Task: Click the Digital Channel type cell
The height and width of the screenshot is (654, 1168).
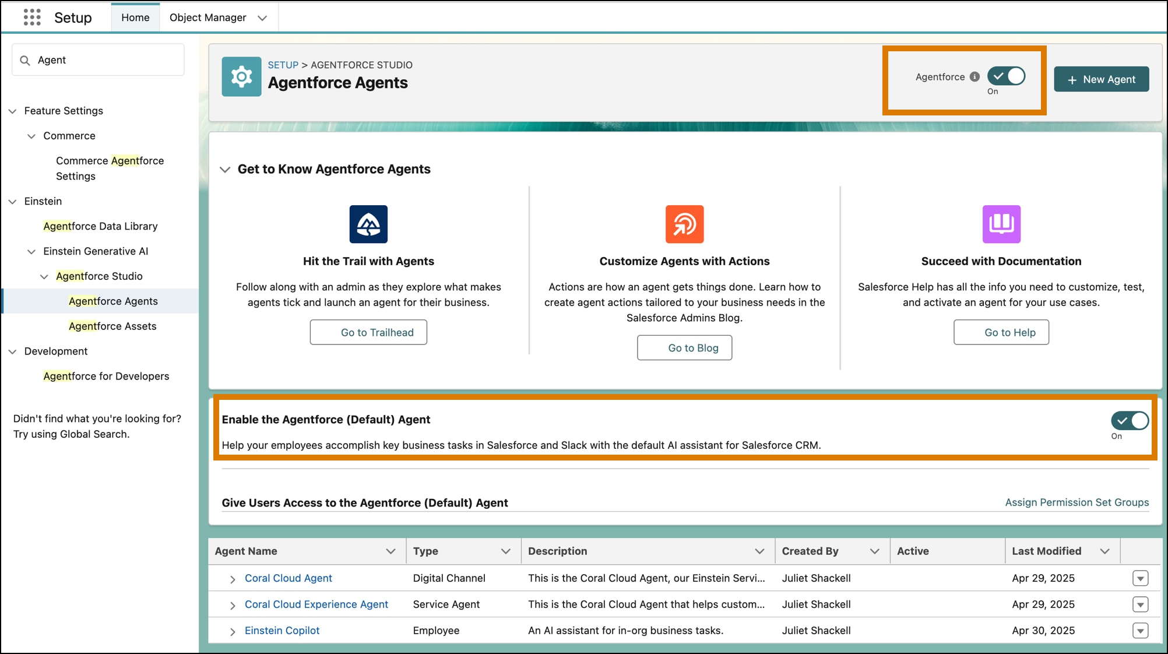Action: [x=449, y=578]
